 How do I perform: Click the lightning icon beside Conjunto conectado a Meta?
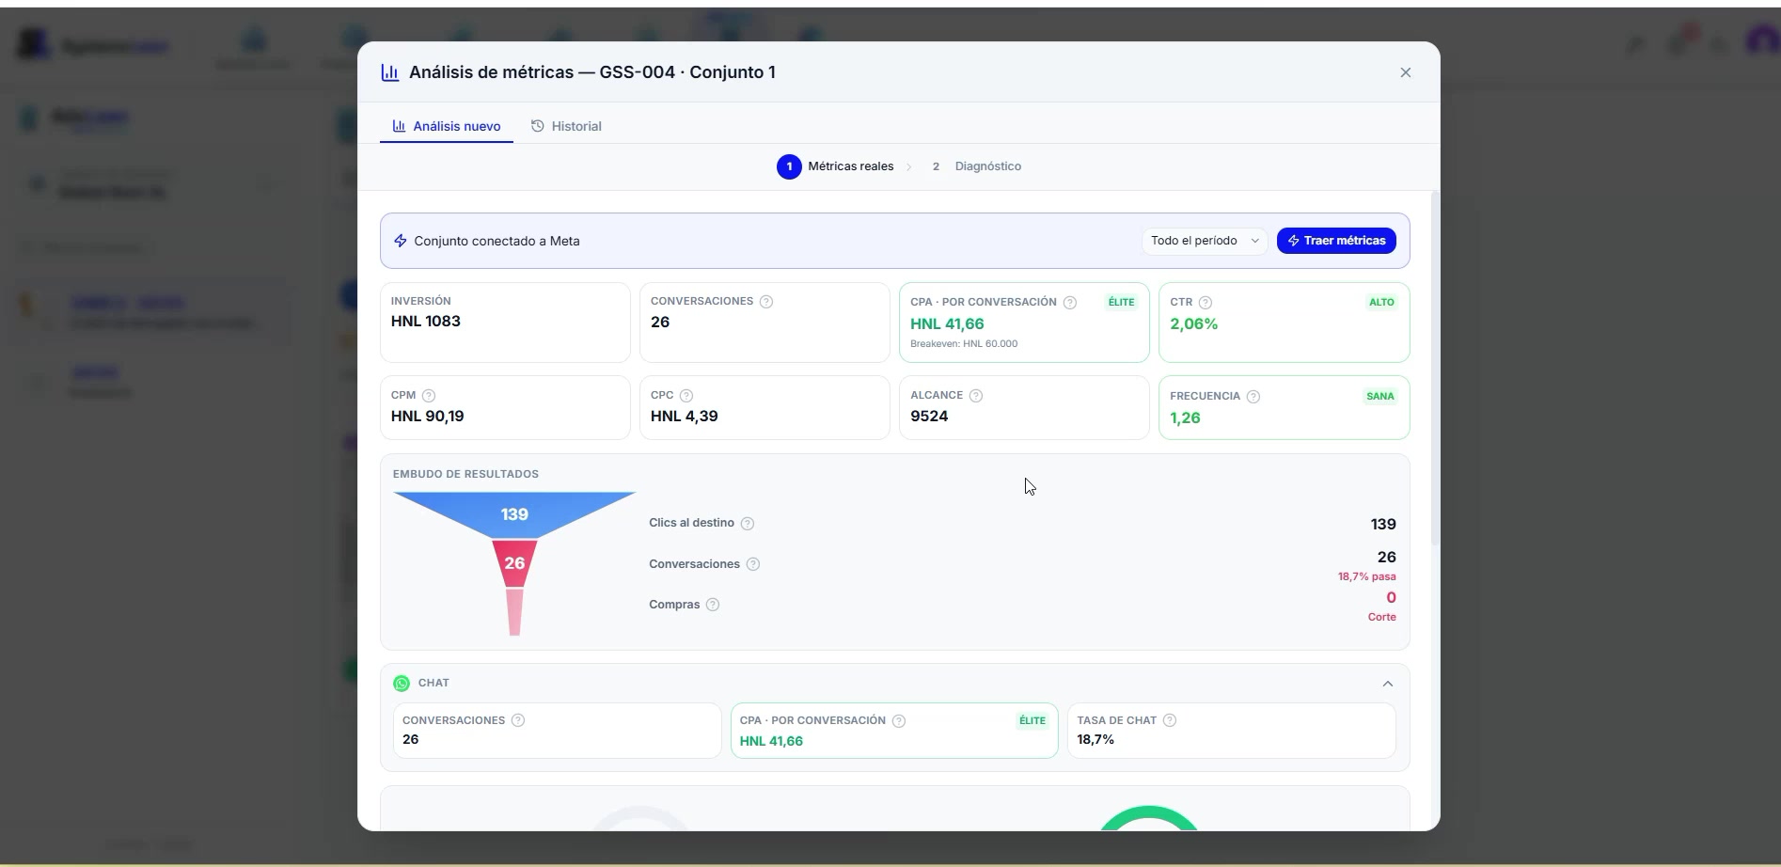[x=401, y=241]
